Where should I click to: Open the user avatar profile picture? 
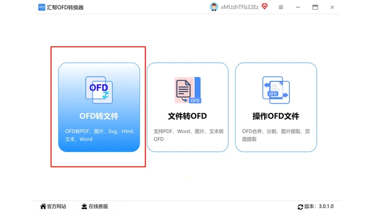pos(214,6)
